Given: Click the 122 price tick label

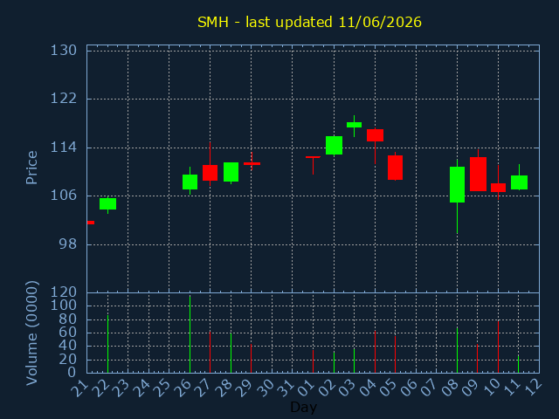Looking at the screenshot, I should pos(64,99).
